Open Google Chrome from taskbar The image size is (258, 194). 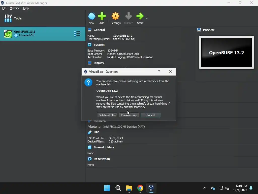point(140,188)
